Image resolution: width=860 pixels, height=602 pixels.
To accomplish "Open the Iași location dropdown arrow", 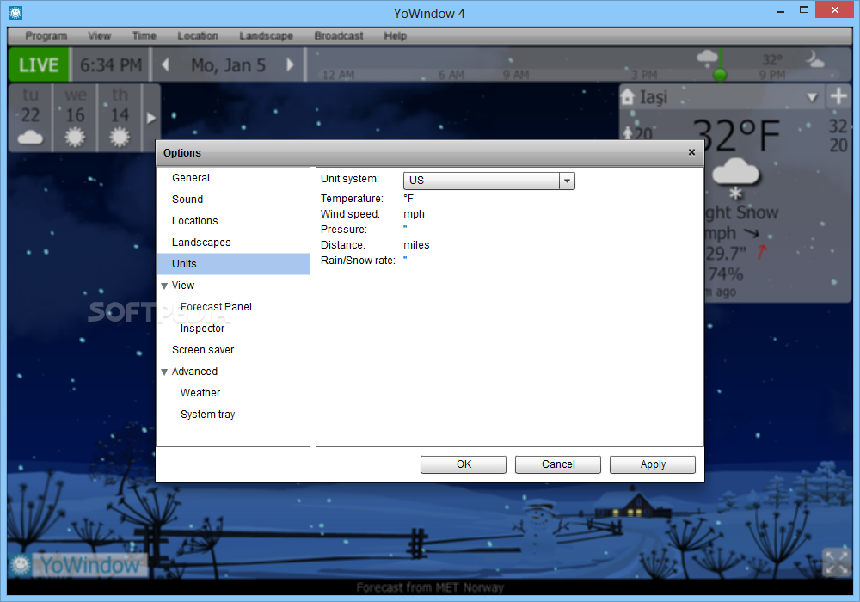I will [x=813, y=97].
